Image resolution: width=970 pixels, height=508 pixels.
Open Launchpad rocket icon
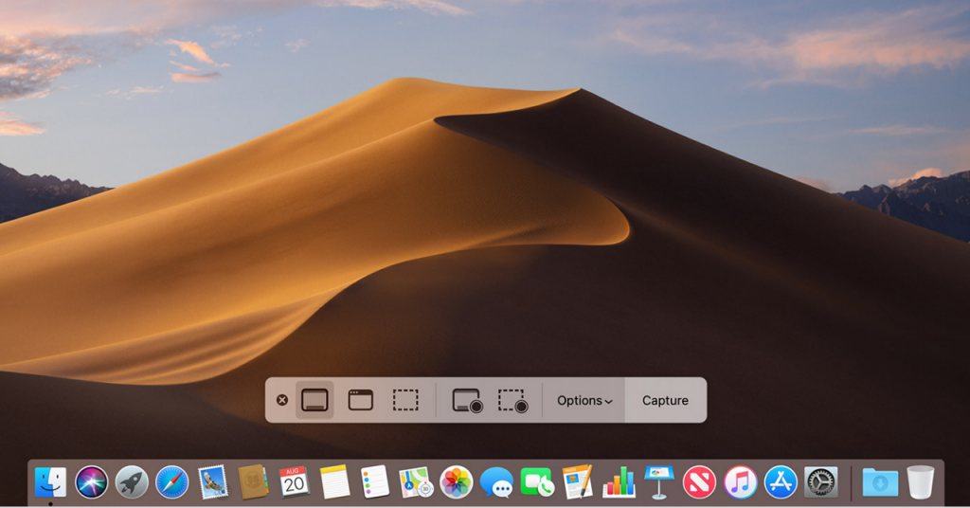132,482
